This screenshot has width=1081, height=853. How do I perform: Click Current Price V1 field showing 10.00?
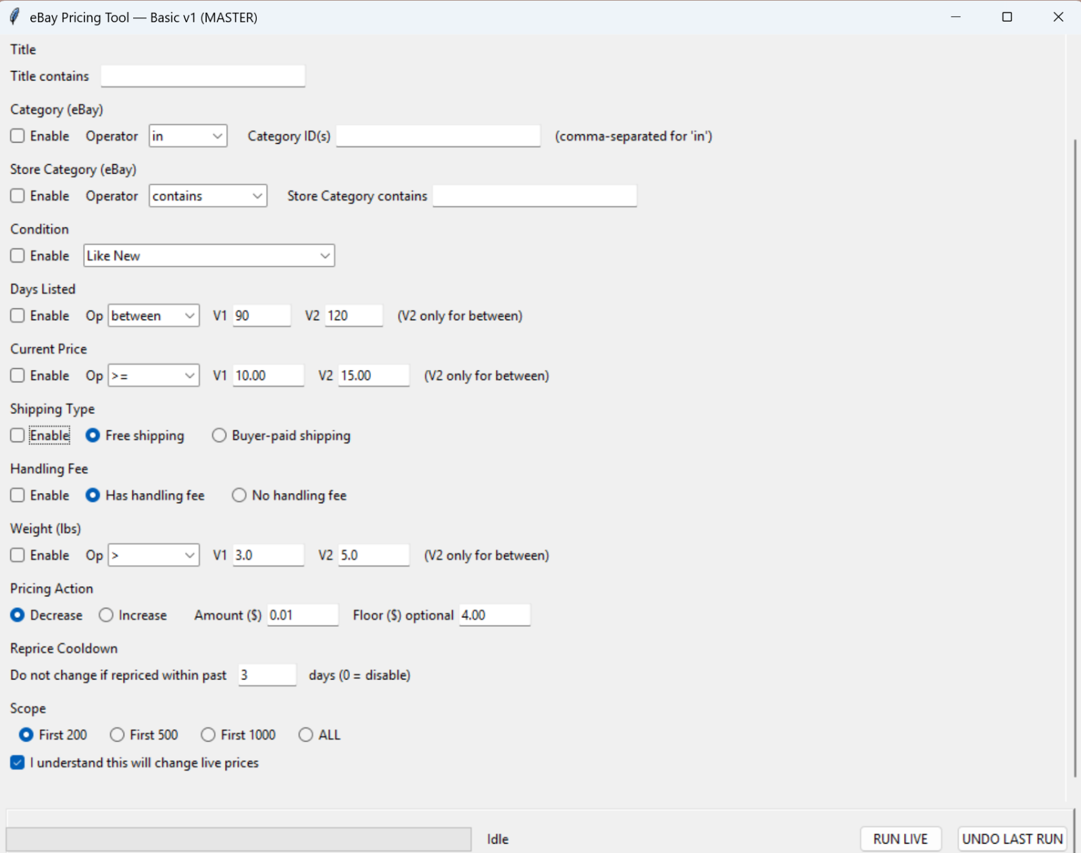[x=268, y=376]
